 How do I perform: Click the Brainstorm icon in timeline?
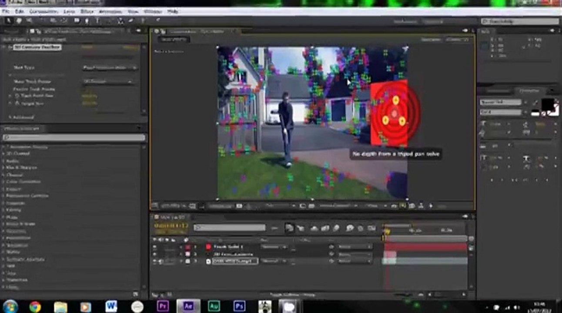349,228
